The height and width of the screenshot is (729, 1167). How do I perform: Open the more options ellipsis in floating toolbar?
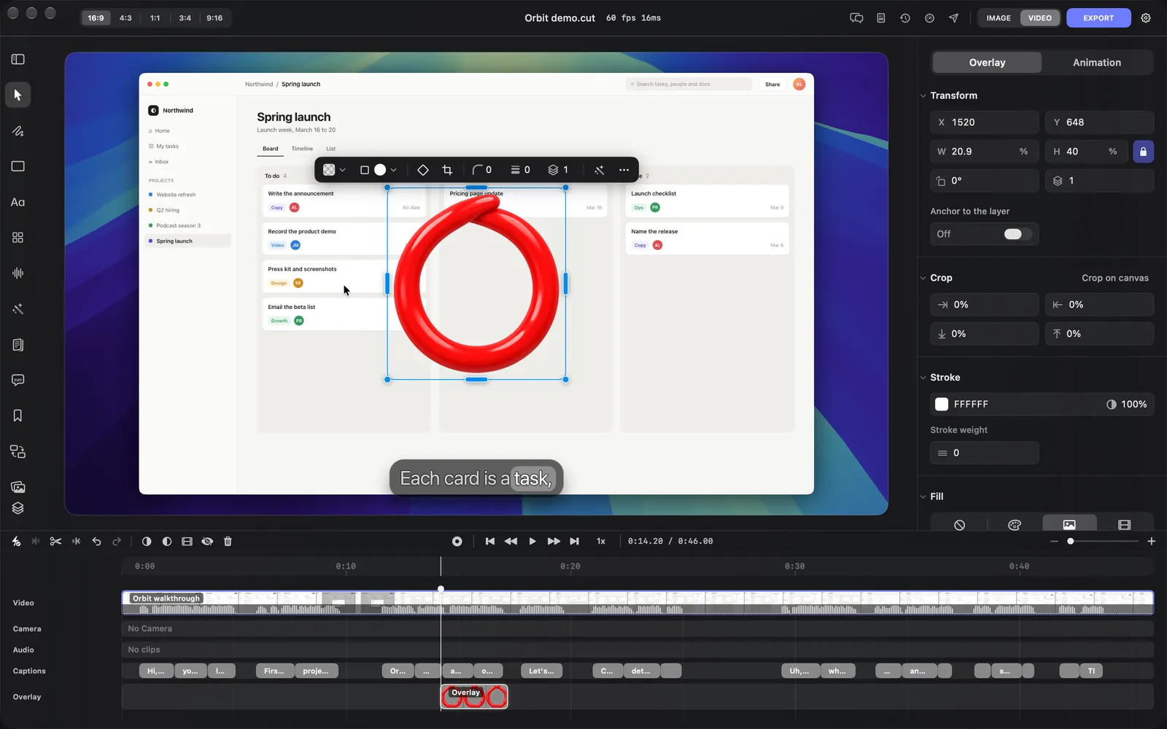tap(624, 170)
